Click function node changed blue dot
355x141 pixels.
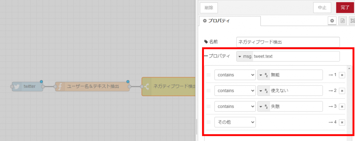[128, 82]
